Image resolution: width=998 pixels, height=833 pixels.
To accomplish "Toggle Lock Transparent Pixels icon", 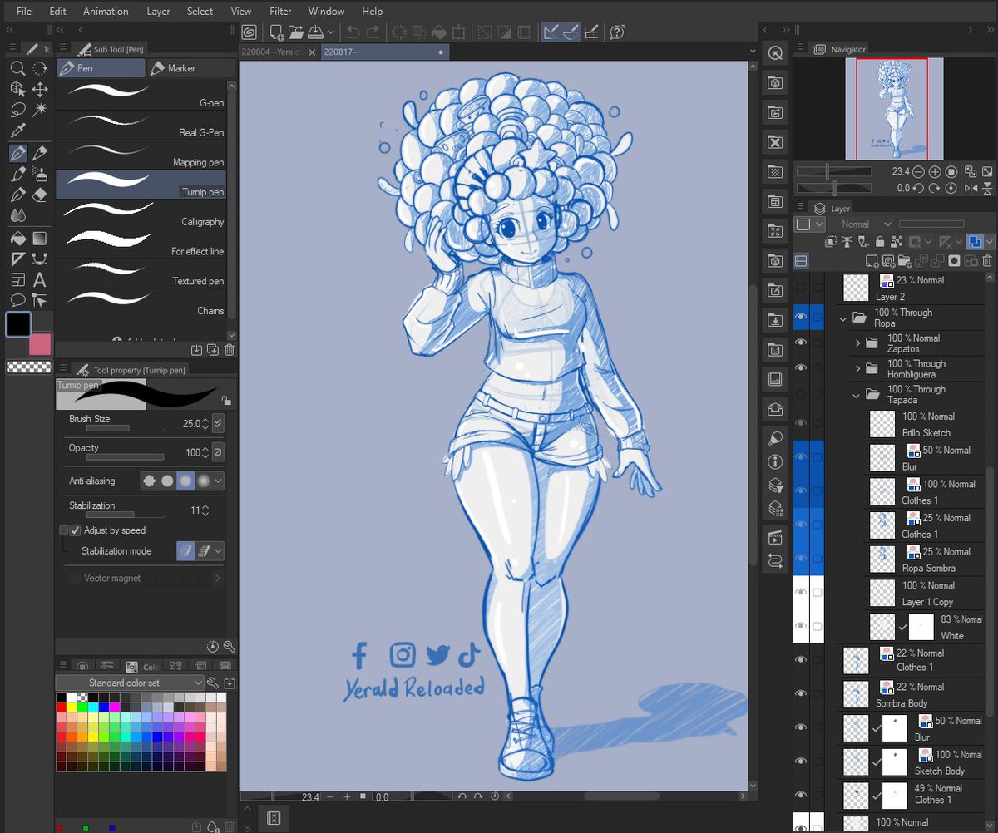I will pyautogui.click(x=897, y=242).
